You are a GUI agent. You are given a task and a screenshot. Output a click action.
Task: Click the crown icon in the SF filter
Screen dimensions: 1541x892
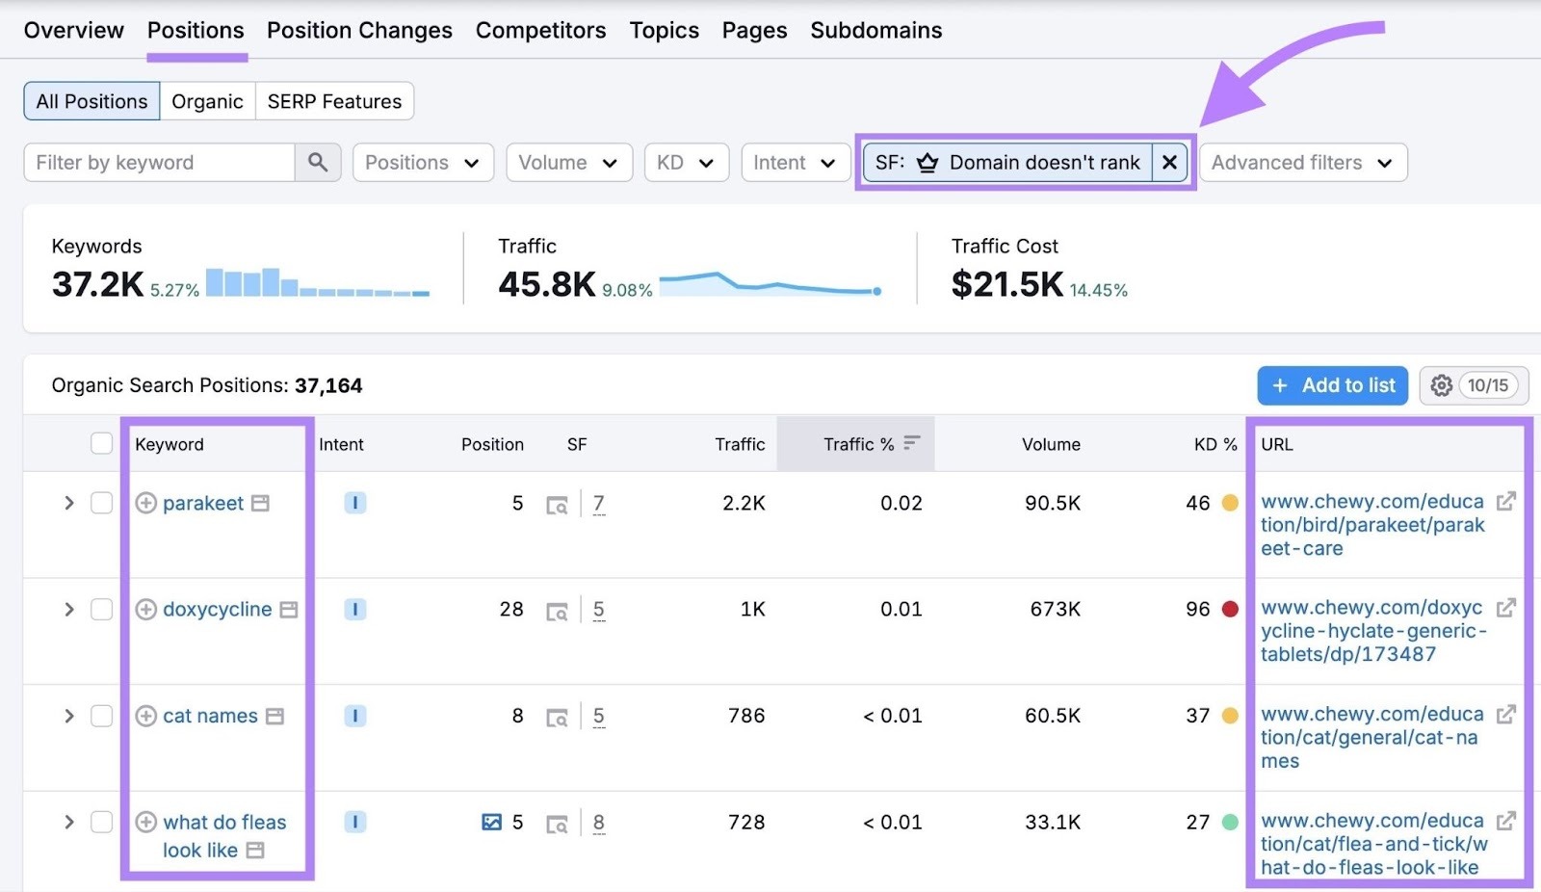point(927,163)
